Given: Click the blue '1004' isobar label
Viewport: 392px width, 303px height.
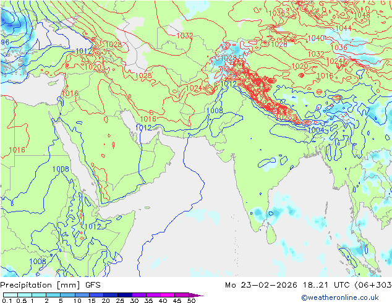Looking at the screenshot, I should (x=316, y=130).
